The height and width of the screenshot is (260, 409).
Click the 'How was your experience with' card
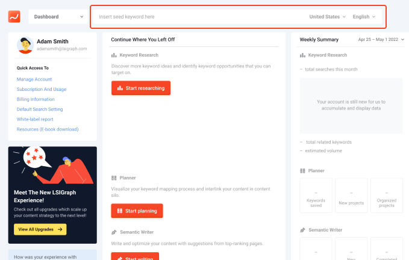[52, 255]
